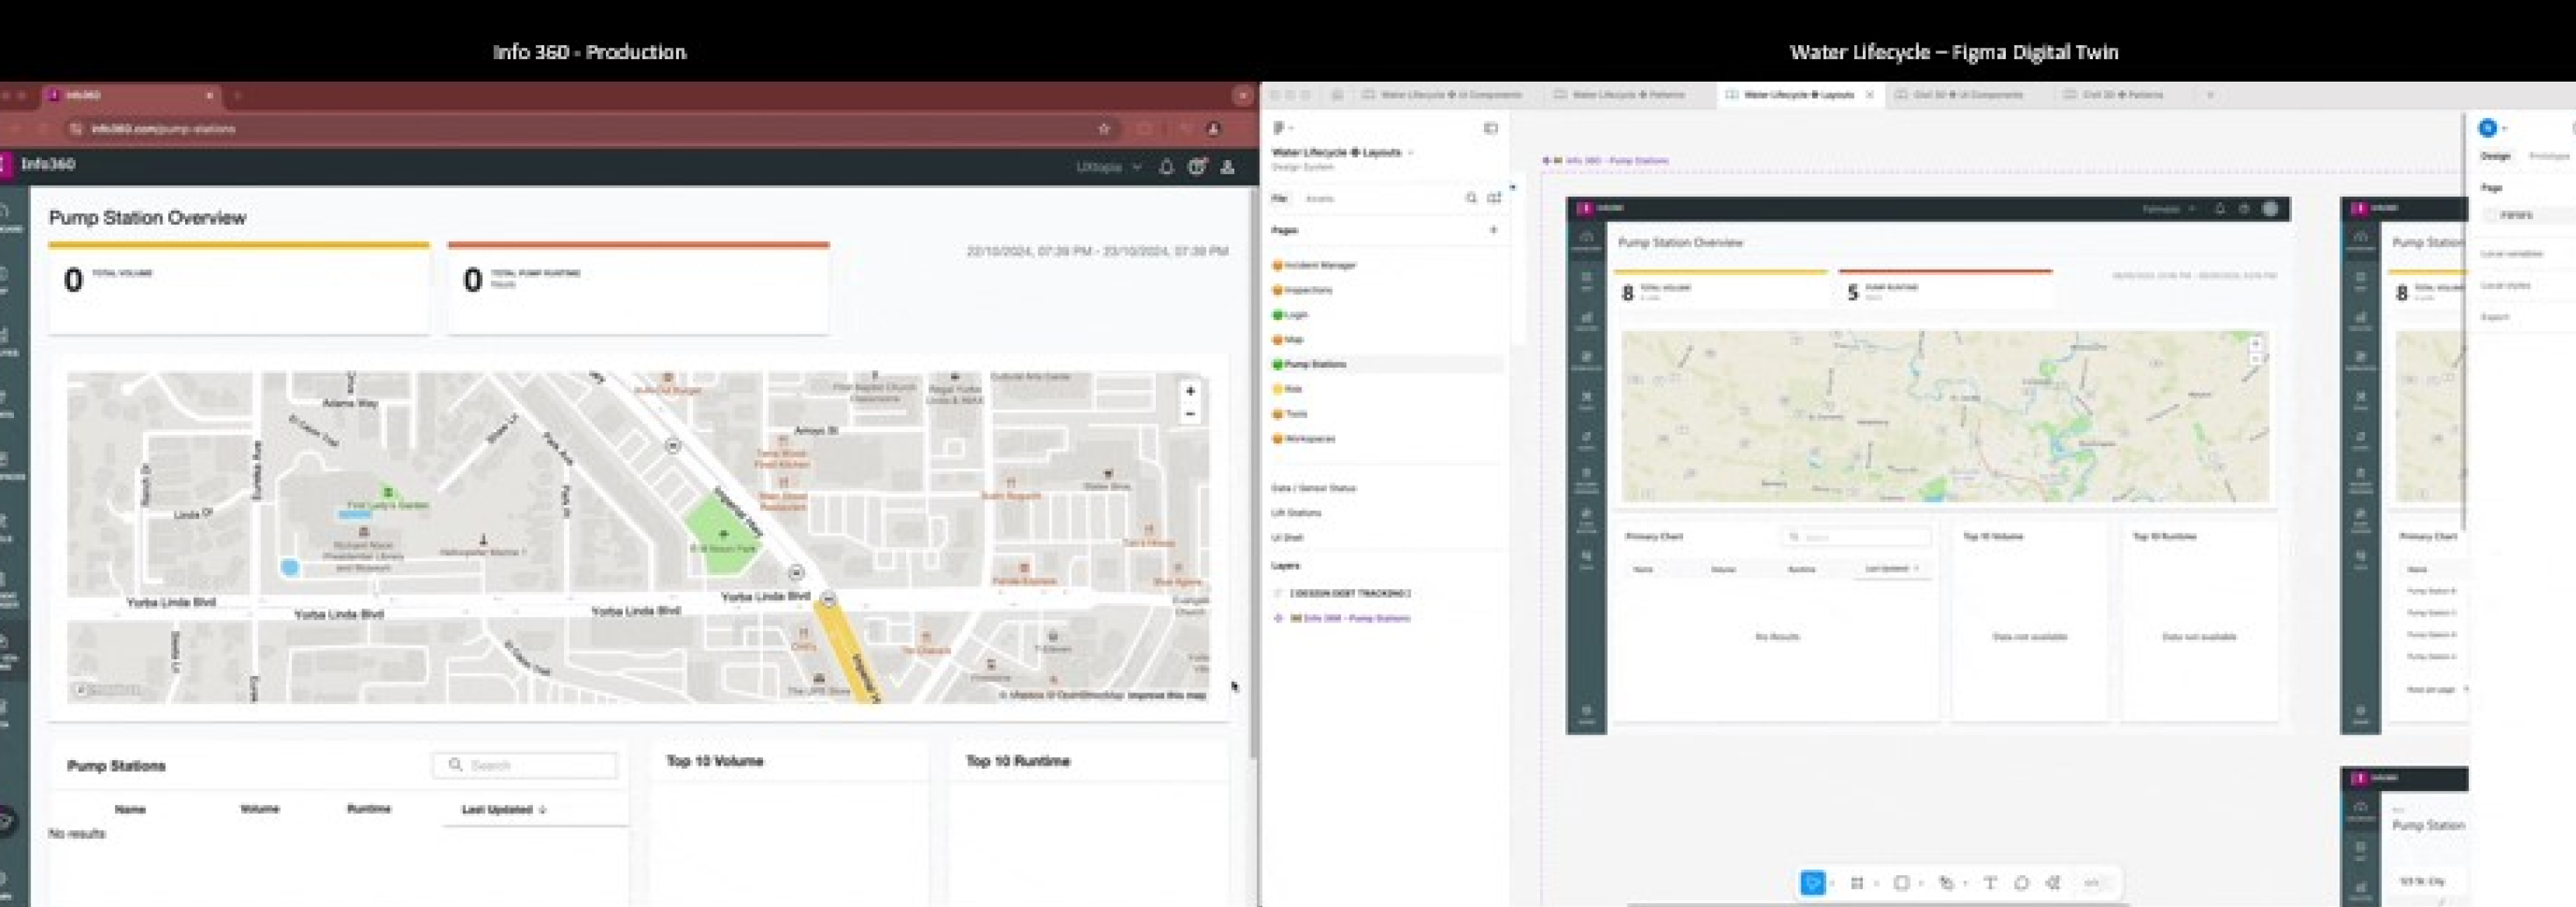Open a new Chrome tab with plus button
This screenshot has height=907, width=2576.
[237, 95]
